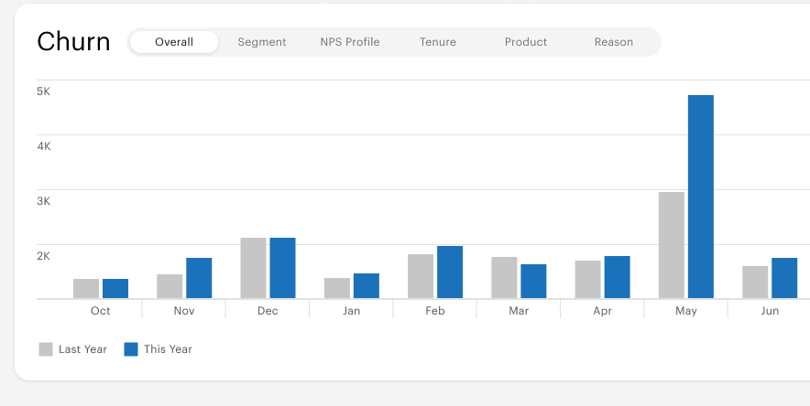Click the Apr axis label
The height and width of the screenshot is (406, 810).
(x=602, y=311)
